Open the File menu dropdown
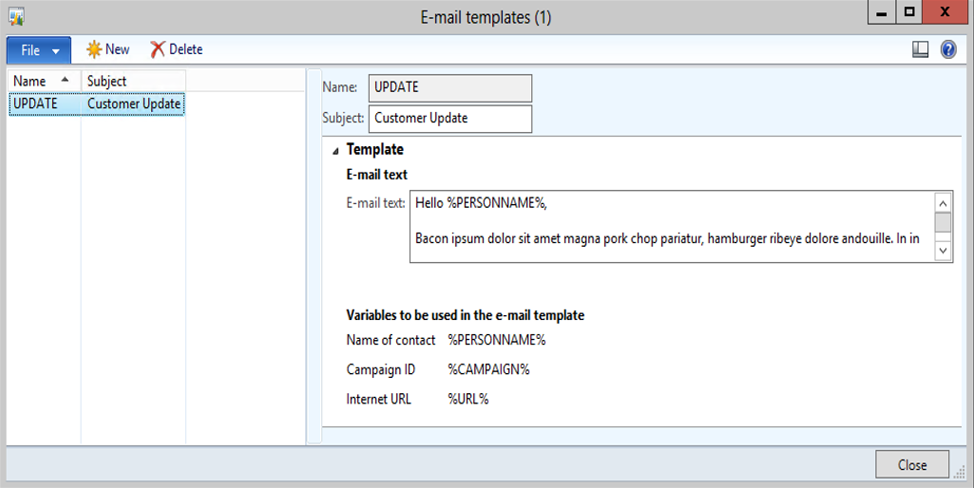The width and height of the screenshot is (974, 488). [39, 50]
